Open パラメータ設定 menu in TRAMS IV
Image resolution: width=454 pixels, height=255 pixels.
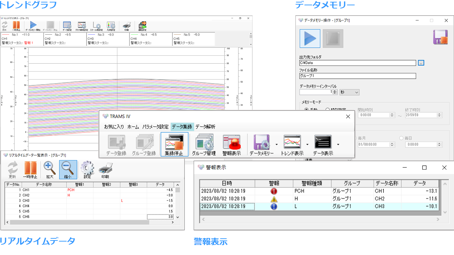[155, 127]
